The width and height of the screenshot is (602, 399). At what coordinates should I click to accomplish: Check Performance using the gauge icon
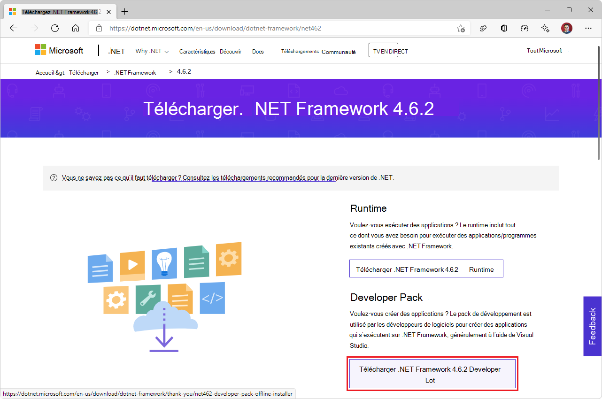tap(525, 28)
